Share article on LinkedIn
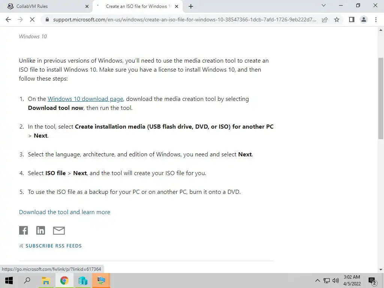This screenshot has width=384, height=288. (40, 231)
